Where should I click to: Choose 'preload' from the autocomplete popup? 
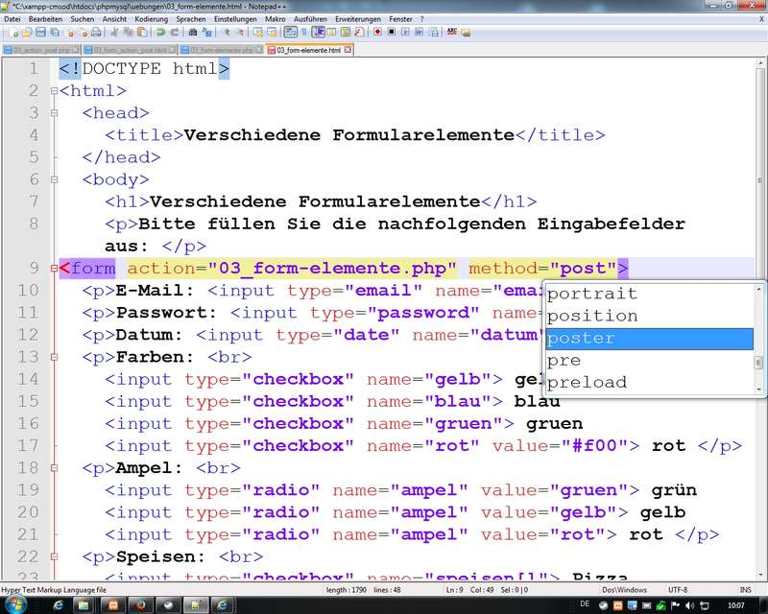(649, 382)
